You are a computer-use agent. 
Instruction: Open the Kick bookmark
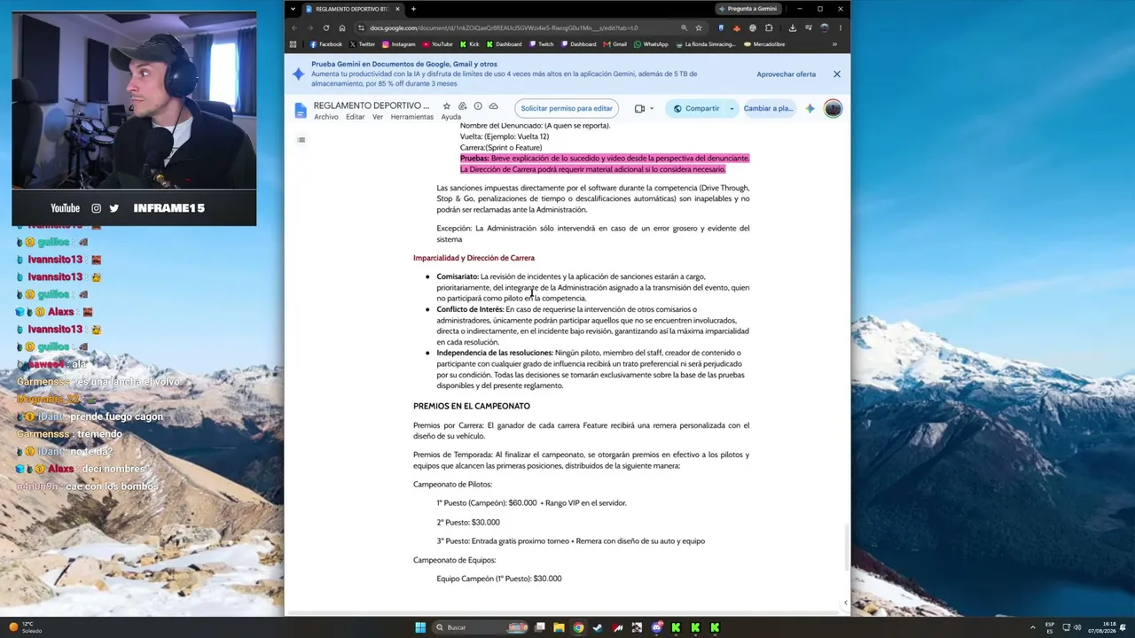click(469, 44)
